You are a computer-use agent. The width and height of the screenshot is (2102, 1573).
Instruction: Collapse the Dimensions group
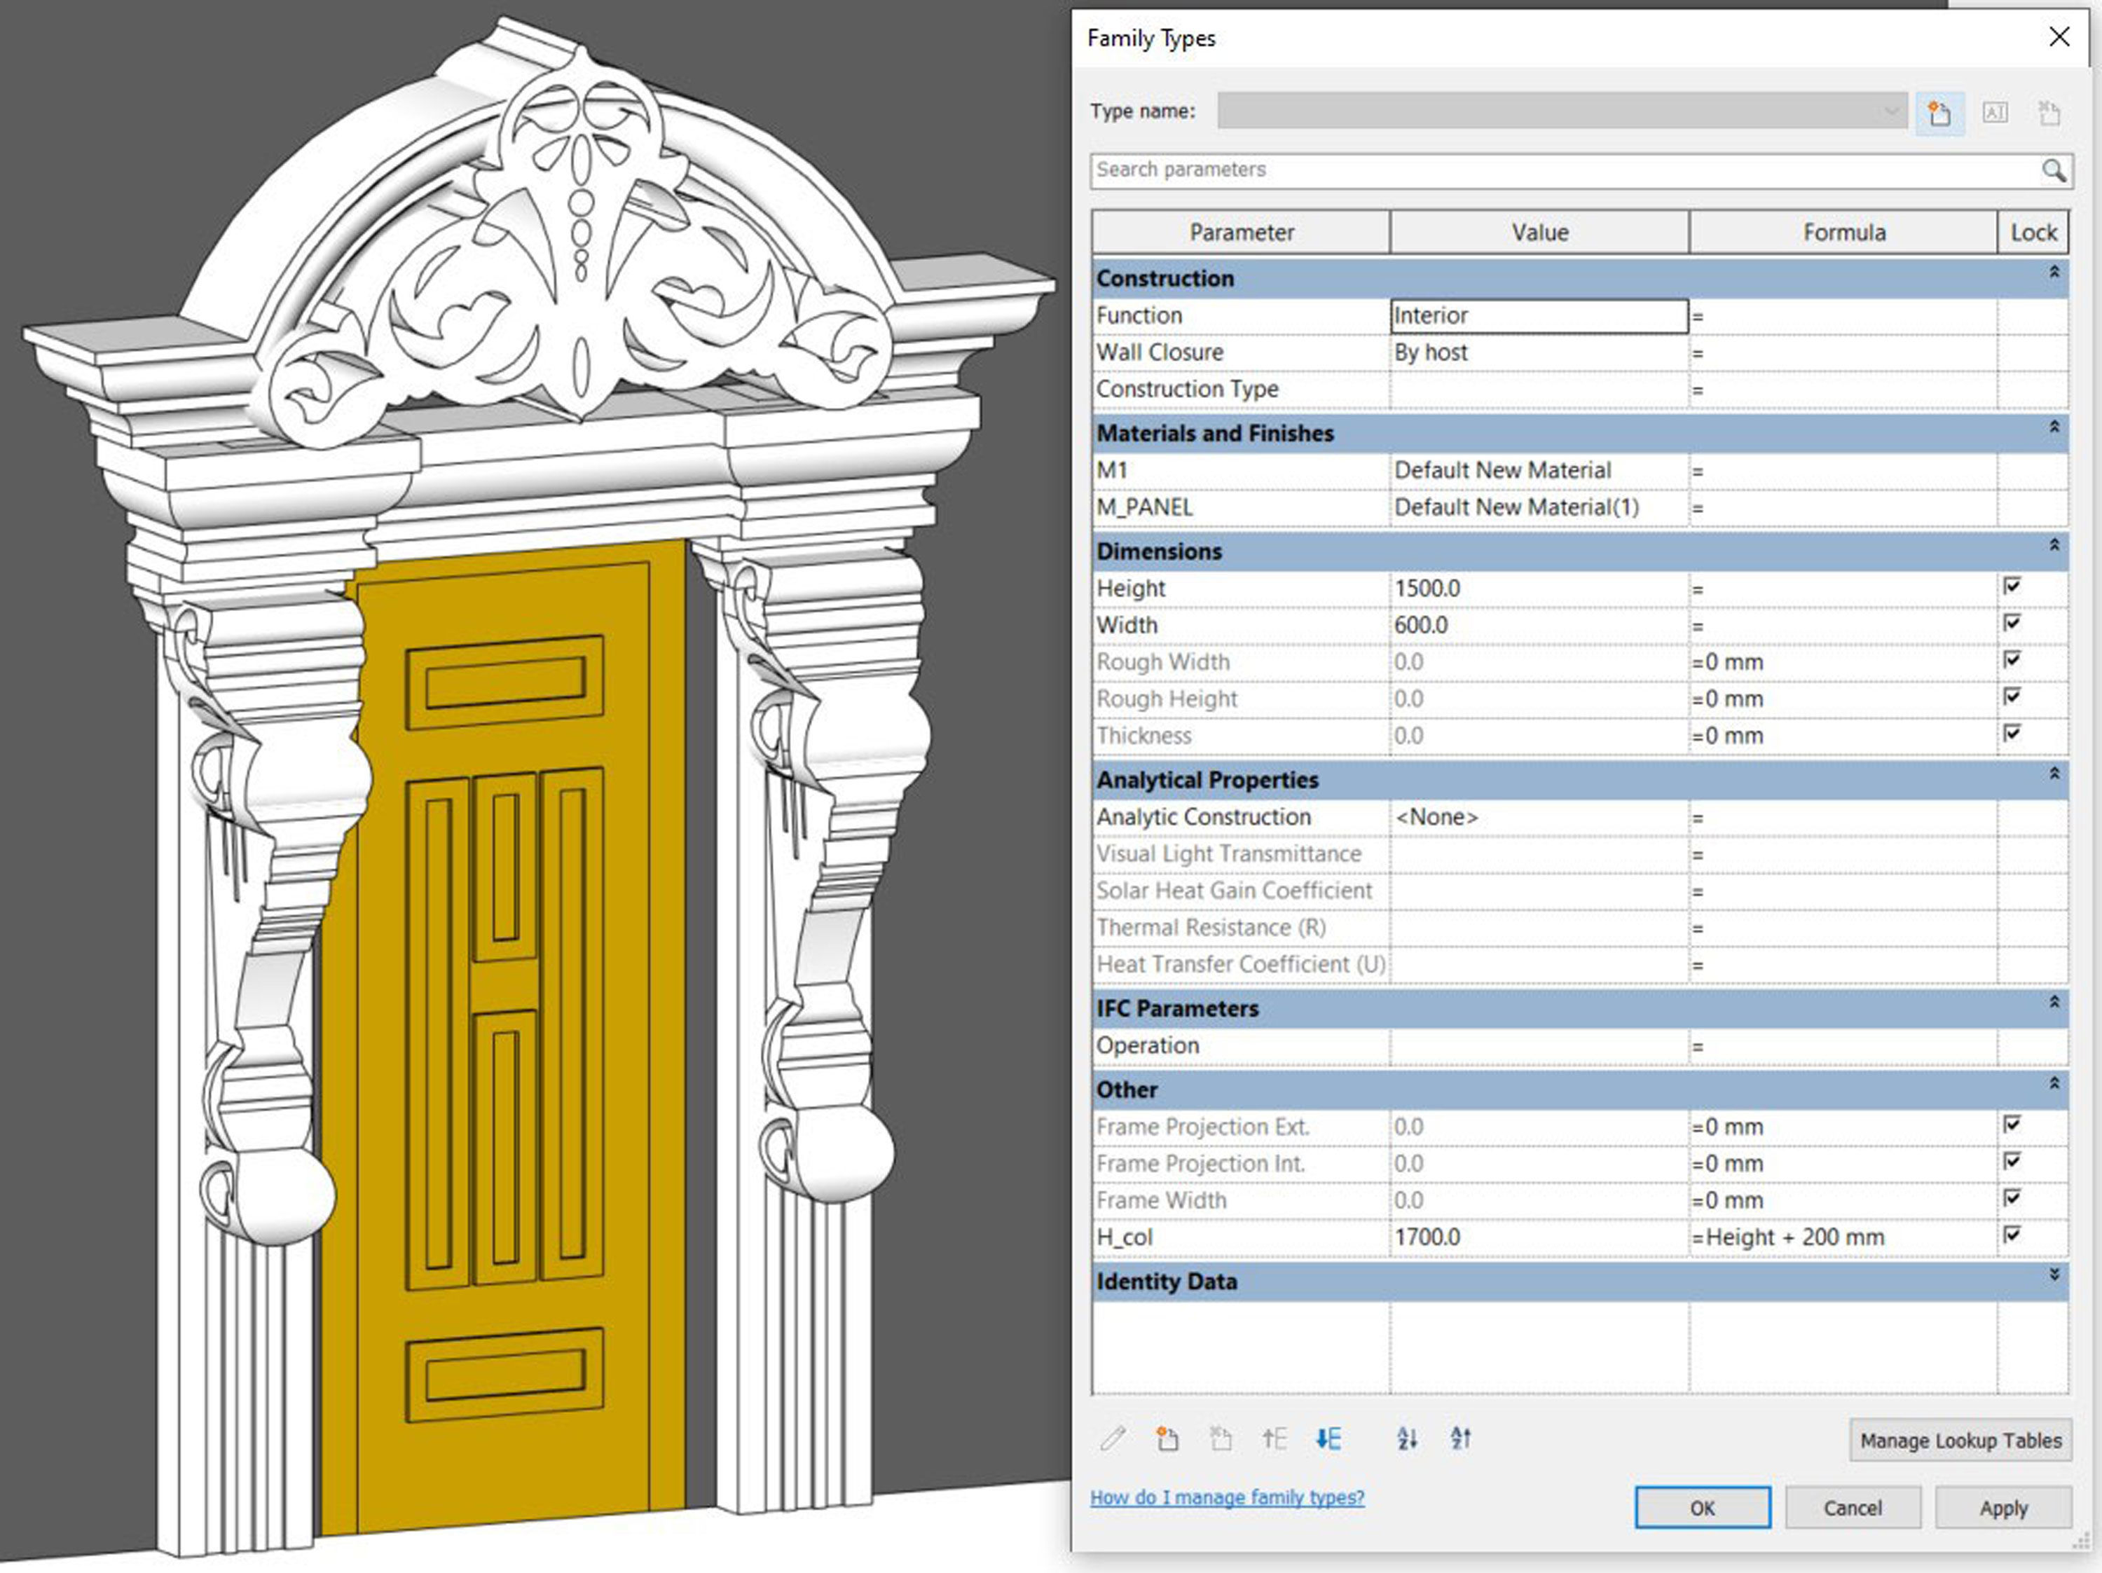click(2054, 546)
